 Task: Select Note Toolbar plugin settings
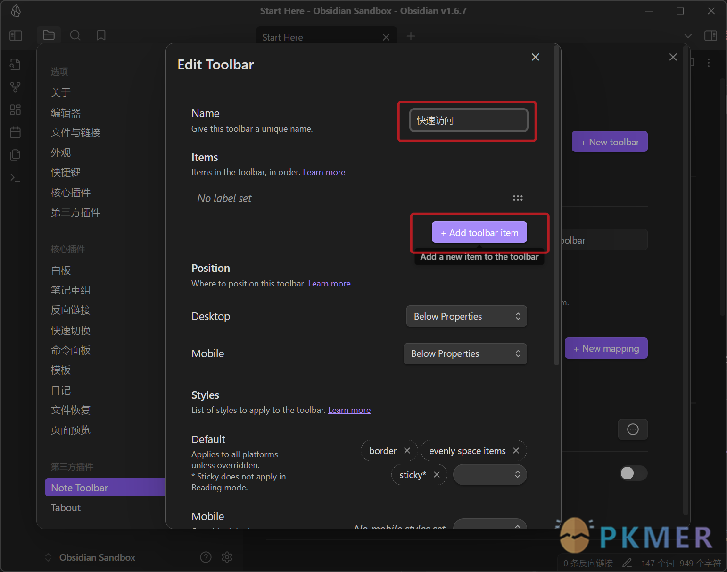(x=106, y=488)
